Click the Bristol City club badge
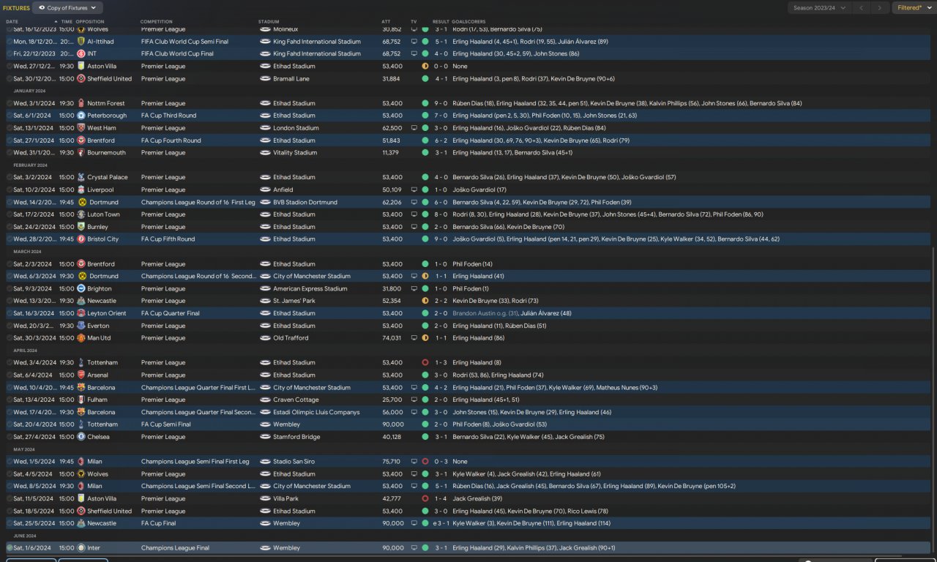This screenshot has width=937, height=562. (x=81, y=239)
